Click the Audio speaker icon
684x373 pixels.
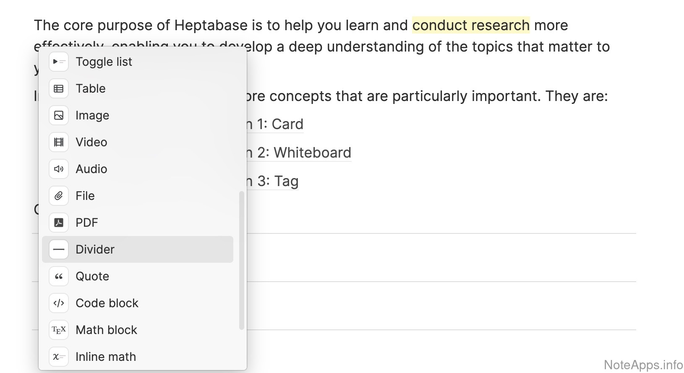click(x=59, y=169)
